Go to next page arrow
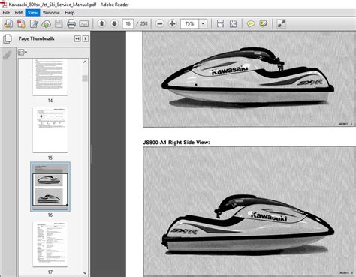Viewport: 356px width, 277px height. coord(114,24)
